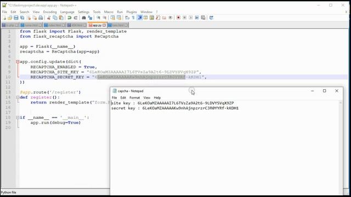Open View menu in capcha Notepad
This screenshot has height=197, width=351.
147,97
